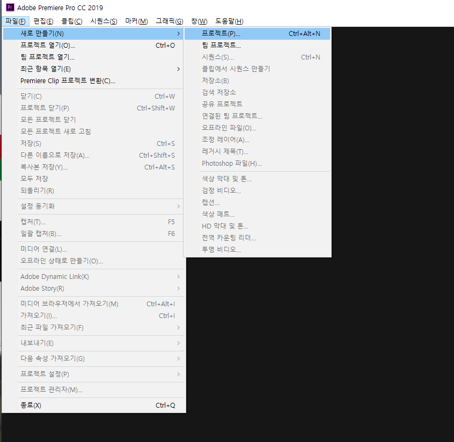Choose 복사본 저장(Y)...
This screenshot has height=442, width=454.
(x=93, y=167)
